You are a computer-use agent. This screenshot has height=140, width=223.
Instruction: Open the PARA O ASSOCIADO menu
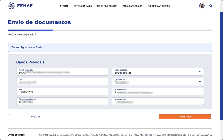[x=132, y=6]
